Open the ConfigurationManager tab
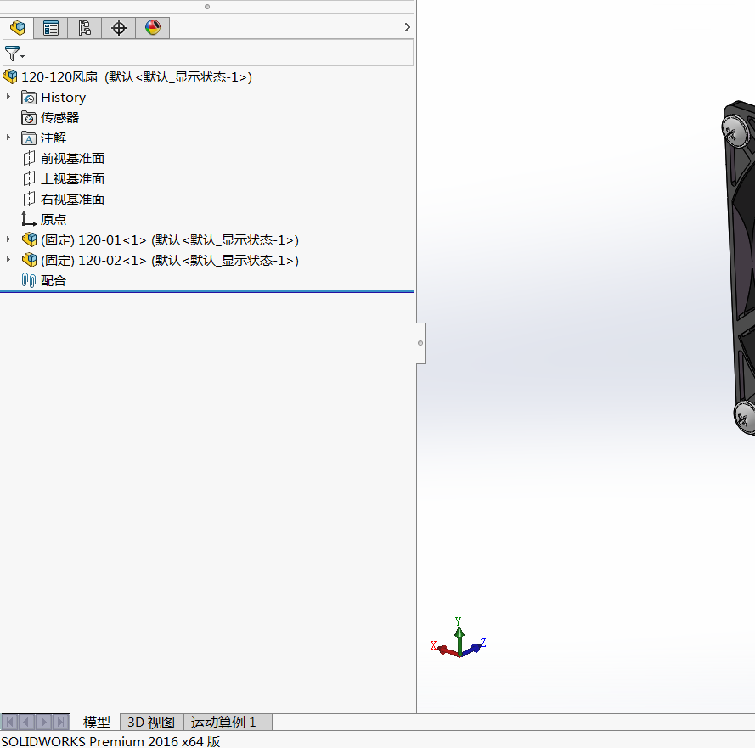Screen dimensions: 755x748 pyautogui.click(x=85, y=28)
